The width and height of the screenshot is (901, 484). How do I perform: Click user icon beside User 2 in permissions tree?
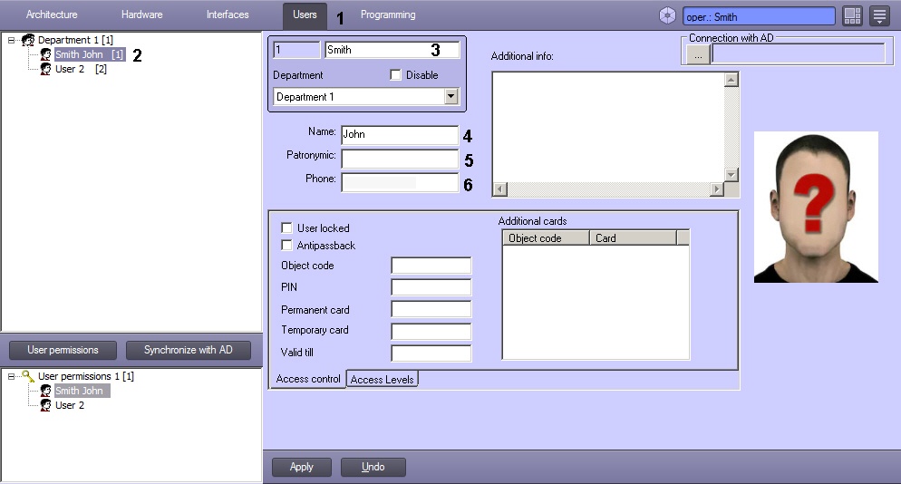45,405
